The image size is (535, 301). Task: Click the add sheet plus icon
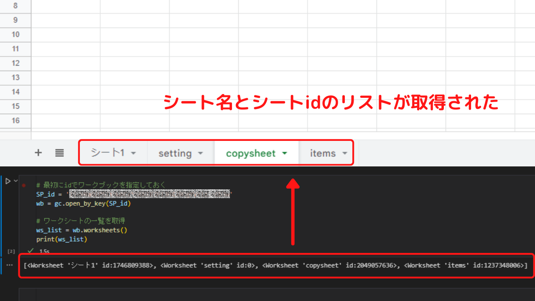pyautogui.click(x=38, y=153)
